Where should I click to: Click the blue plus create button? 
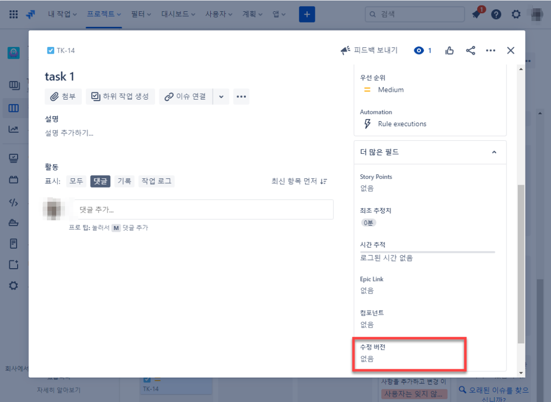(307, 14)
